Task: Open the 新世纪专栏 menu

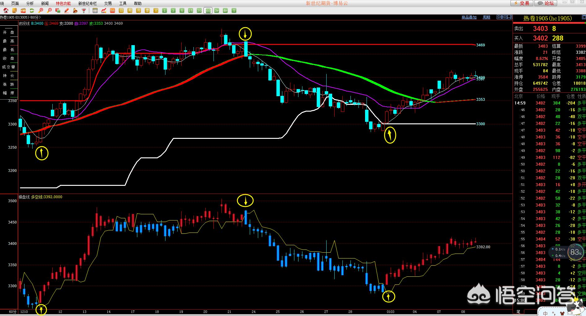Action: pyautogui.click(x=87, y=3)
